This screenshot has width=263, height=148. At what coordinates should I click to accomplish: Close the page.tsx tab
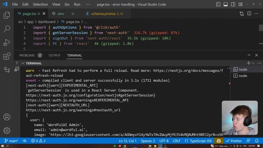click(44, 14)
